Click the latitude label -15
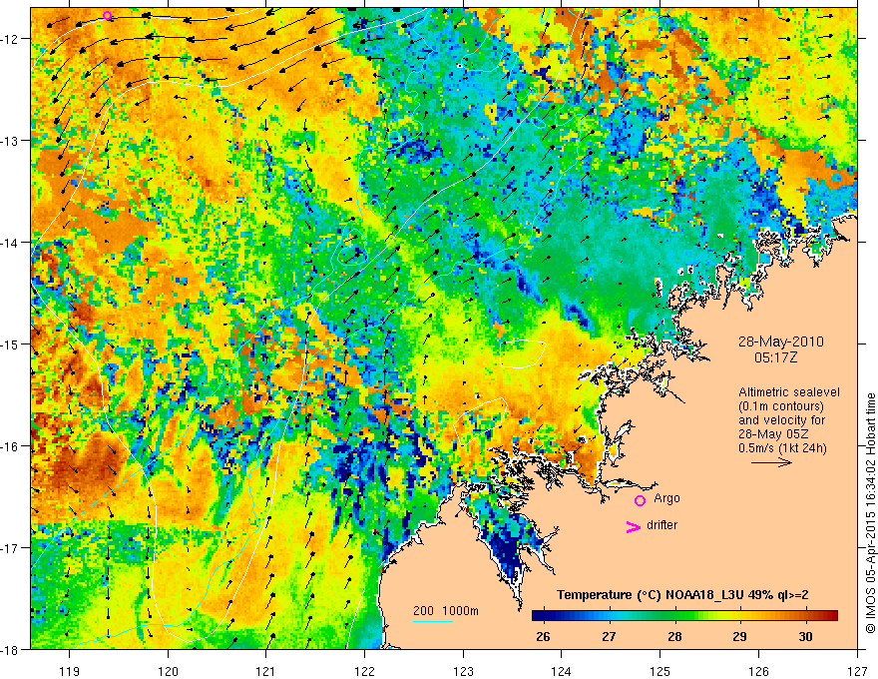 [11, 343]
